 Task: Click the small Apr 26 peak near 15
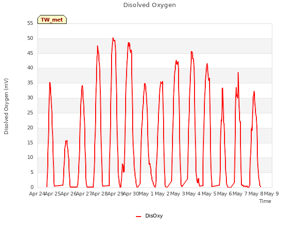(x=66, y=141)
